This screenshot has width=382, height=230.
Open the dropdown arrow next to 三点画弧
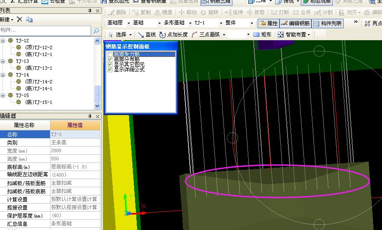[x=223, y=35]
